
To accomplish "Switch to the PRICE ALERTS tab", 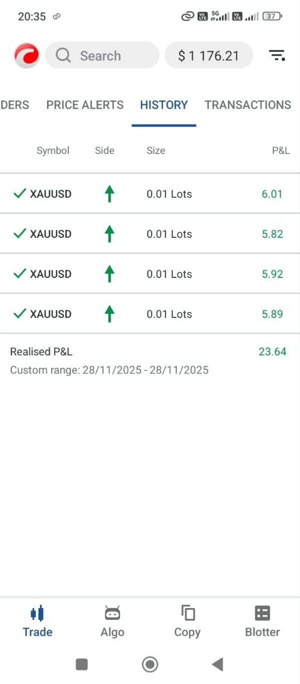I will click(85, 105).
